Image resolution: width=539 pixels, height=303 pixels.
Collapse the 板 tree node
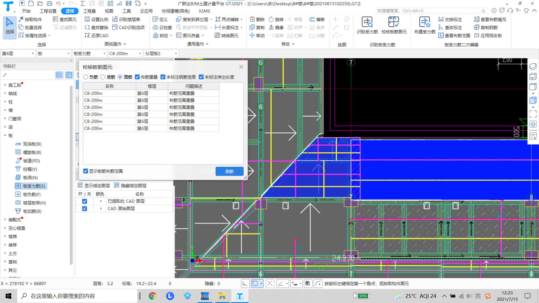pos(5,135)
